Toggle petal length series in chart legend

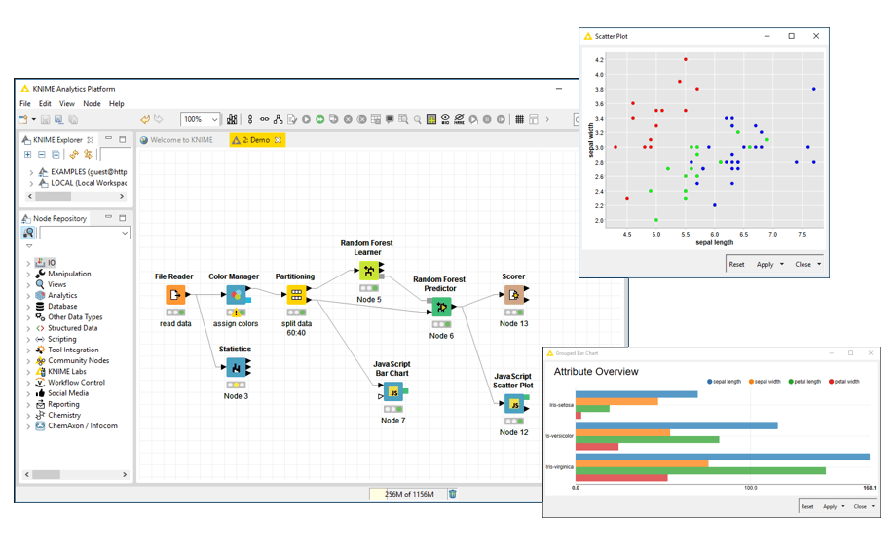tap(804, 382)
